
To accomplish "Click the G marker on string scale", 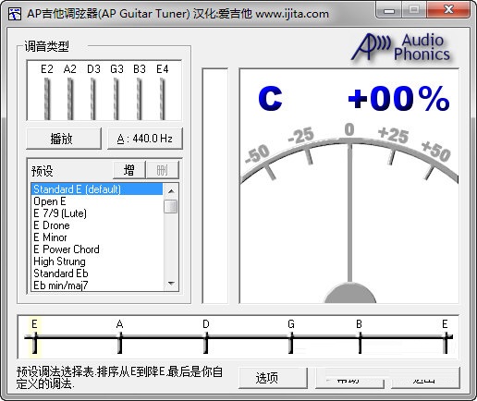I will pos(291,336).
